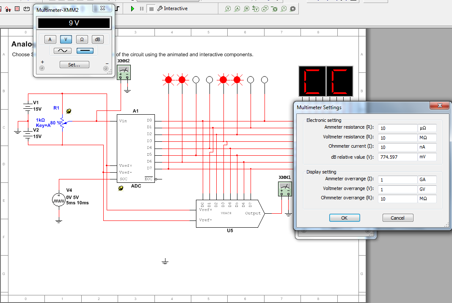
Task: Open the ammeter resistance unit selector (µΩ)
Action: 427,128
